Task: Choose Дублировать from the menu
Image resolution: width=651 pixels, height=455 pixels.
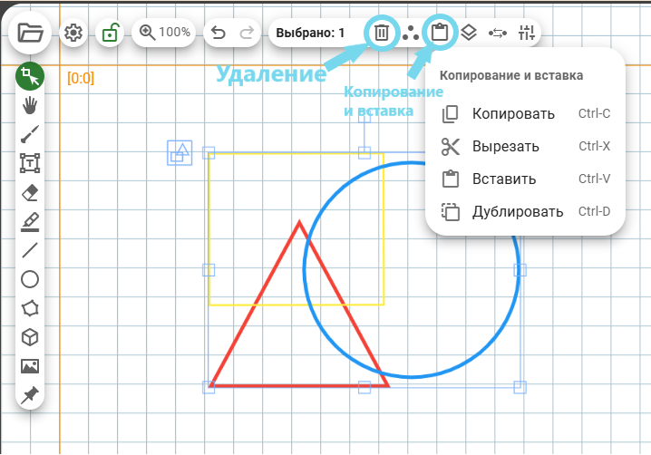Action: coord(517,212)
